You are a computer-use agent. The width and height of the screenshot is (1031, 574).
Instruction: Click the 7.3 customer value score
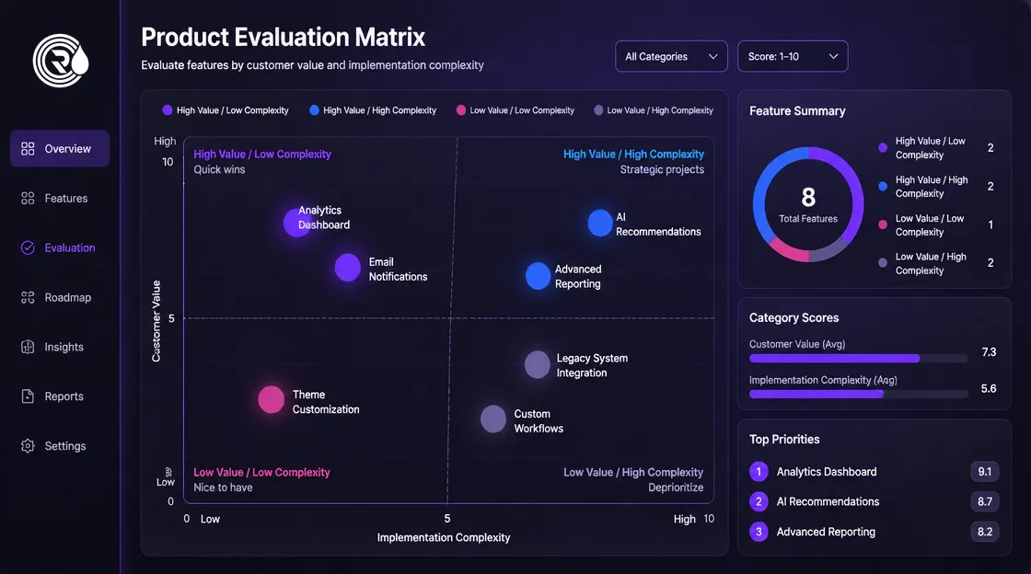pyautogui.click(x=989, y=352)
